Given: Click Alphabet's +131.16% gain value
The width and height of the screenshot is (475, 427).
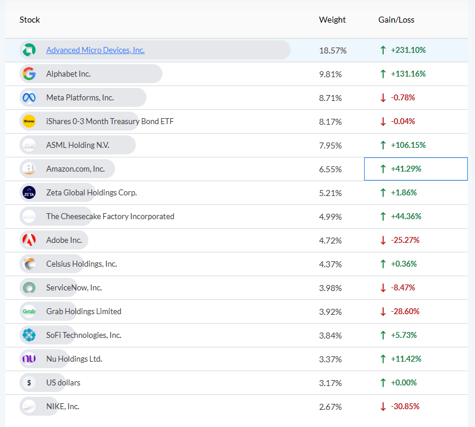Looking at the screenshot, I should [408, 74].
